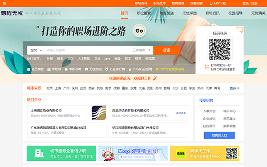Open 地区频道 in navigation
This screenshot has height=167, width=267.
pyautogui.click(x=166, y=13)
